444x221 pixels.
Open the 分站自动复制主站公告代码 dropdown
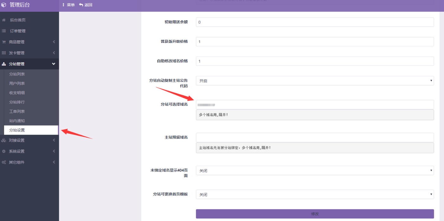click(314, 81)
